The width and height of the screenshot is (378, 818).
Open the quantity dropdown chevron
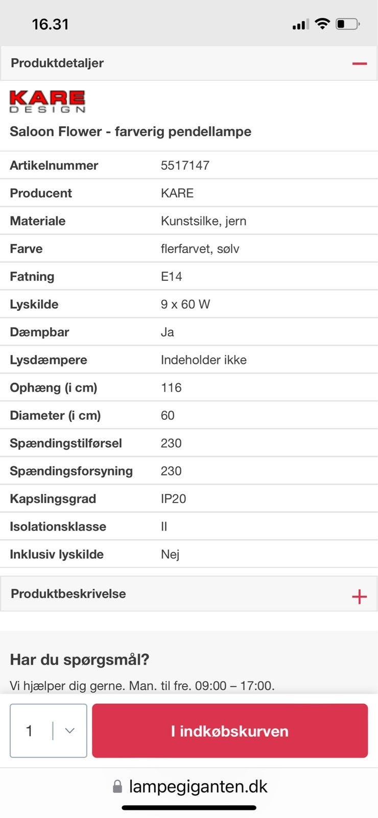coord(70,731)
